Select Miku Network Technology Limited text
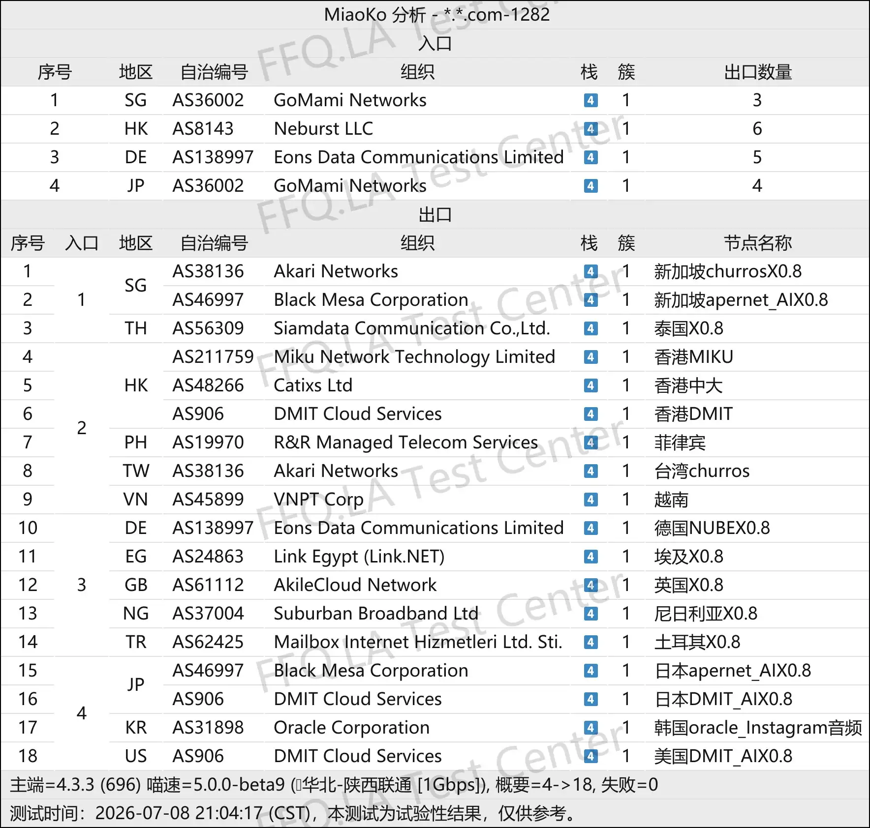 point(414,357)
